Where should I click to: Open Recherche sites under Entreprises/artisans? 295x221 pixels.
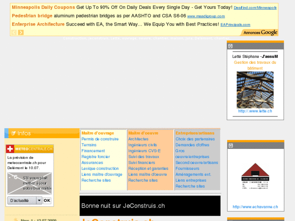pos(190,186)
